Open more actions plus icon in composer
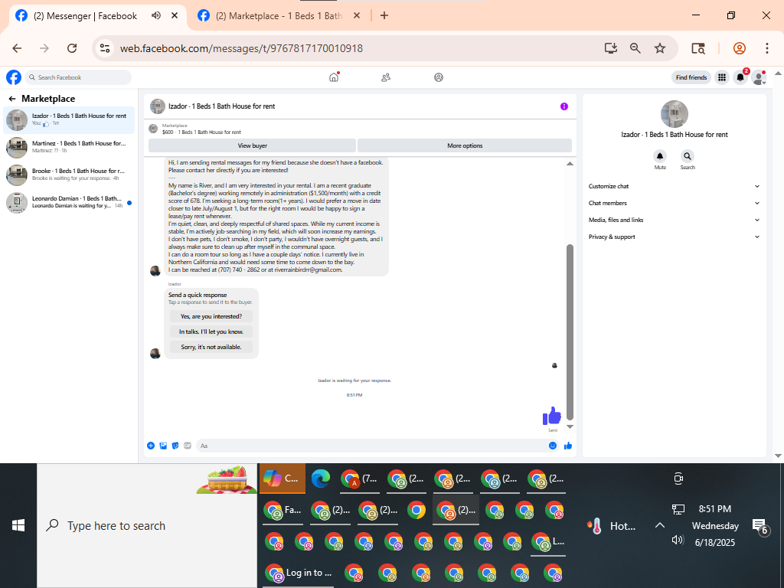Image resolution: width=784 pixels, height=588 pixels. (151, 446)
